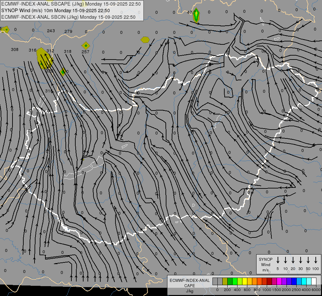The height and width of the screenshot is (296, 322).
Task: Click the 279 value on the map
Action: coord(68,32)
